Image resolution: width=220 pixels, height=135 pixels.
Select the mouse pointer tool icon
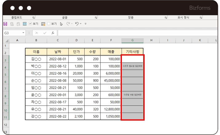click(62, 24)
